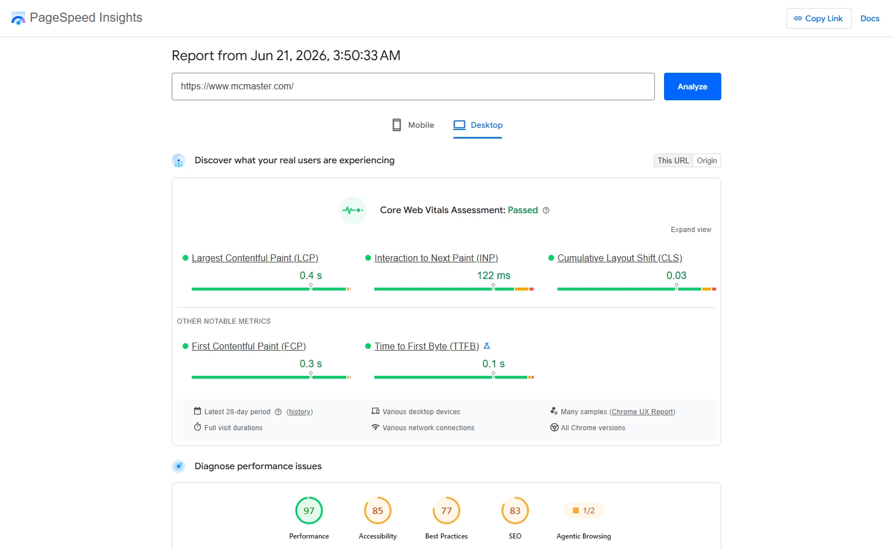Click the INP value 122 ms
The image size is (893, 550).
click(493, 276)
